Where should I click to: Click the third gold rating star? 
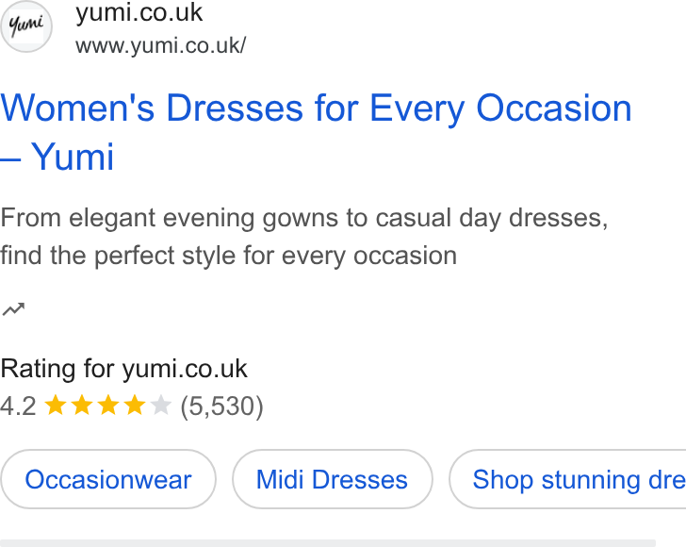coord(108,406)
